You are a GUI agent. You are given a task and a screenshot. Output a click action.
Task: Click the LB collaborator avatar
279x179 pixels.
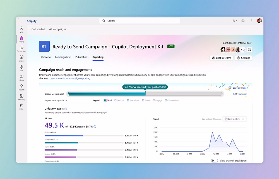coord(233,50)
